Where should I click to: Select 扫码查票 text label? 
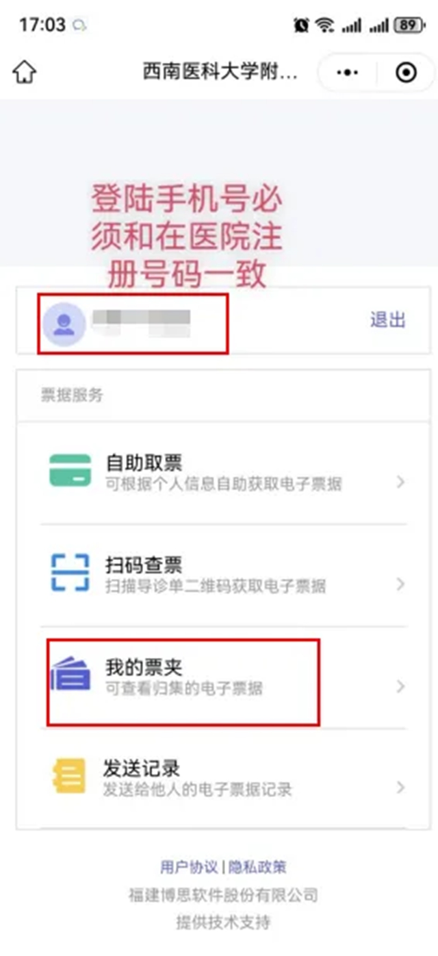click(x=144, y=565)
